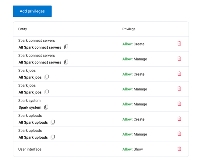Delete Spark system Manage privilege
This screenshot has width=197, height=166.
pos(179,104)
